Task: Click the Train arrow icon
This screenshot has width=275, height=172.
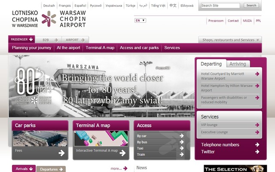Action: tap(182, 154)
